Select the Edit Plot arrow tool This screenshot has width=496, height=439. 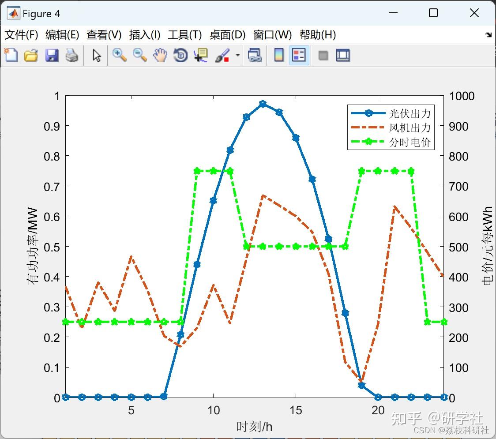(97, 55)
